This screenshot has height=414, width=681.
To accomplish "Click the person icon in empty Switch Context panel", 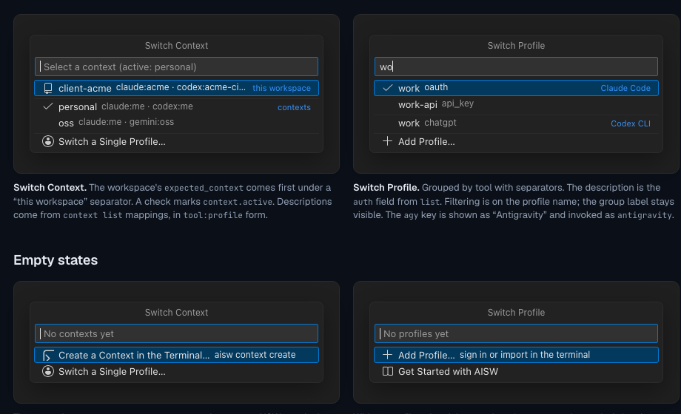I will pyautogui.click(x=48, y=371).
